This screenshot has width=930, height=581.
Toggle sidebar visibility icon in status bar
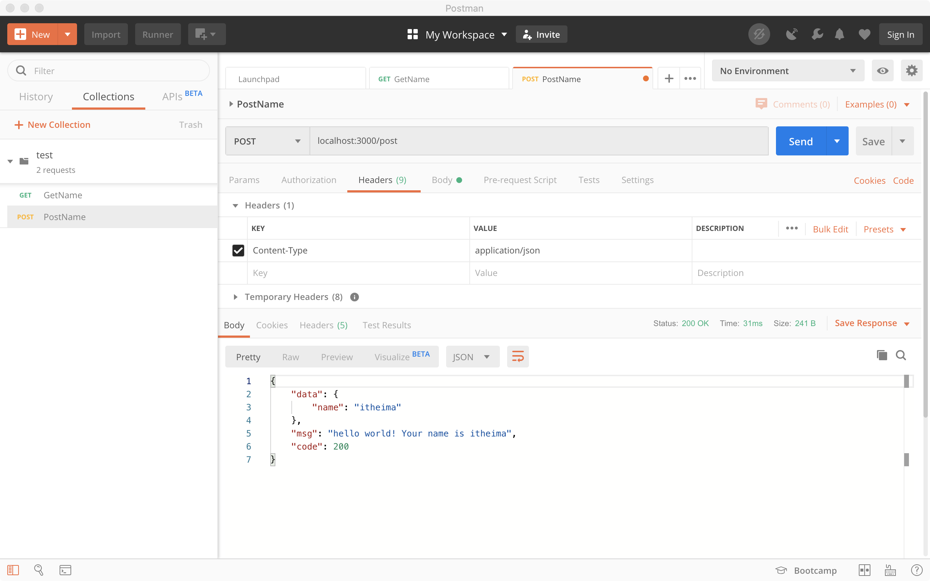click(x=13, y=570)
